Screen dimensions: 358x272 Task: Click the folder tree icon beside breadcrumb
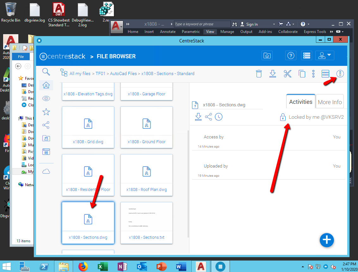64,73
